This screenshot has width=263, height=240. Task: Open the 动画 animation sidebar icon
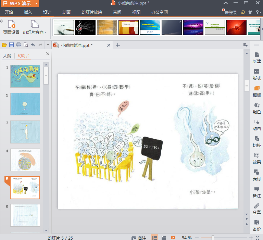click(256, 125)
